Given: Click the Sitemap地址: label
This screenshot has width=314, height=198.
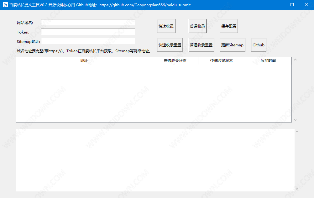Looking at the screenshot, I should (x=29, y=42).
